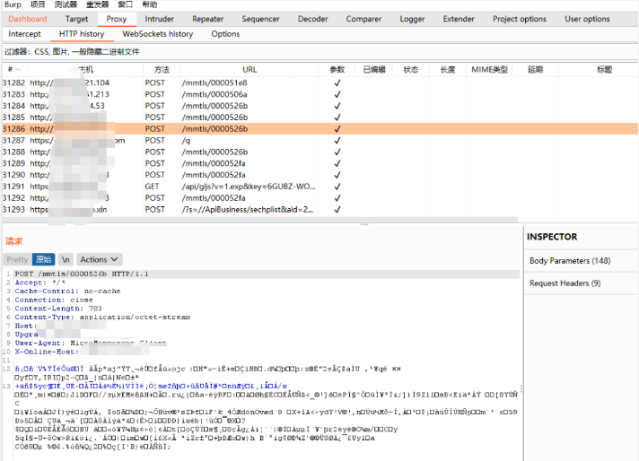Switch to the Dashboard tab
This screenshot has width=639, height=461.
pos(28,19)
